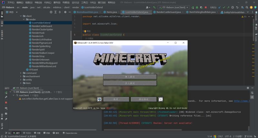Click the warning count indicator in editor
This screenshot has width=258, height=138.
tap(244, 17)
